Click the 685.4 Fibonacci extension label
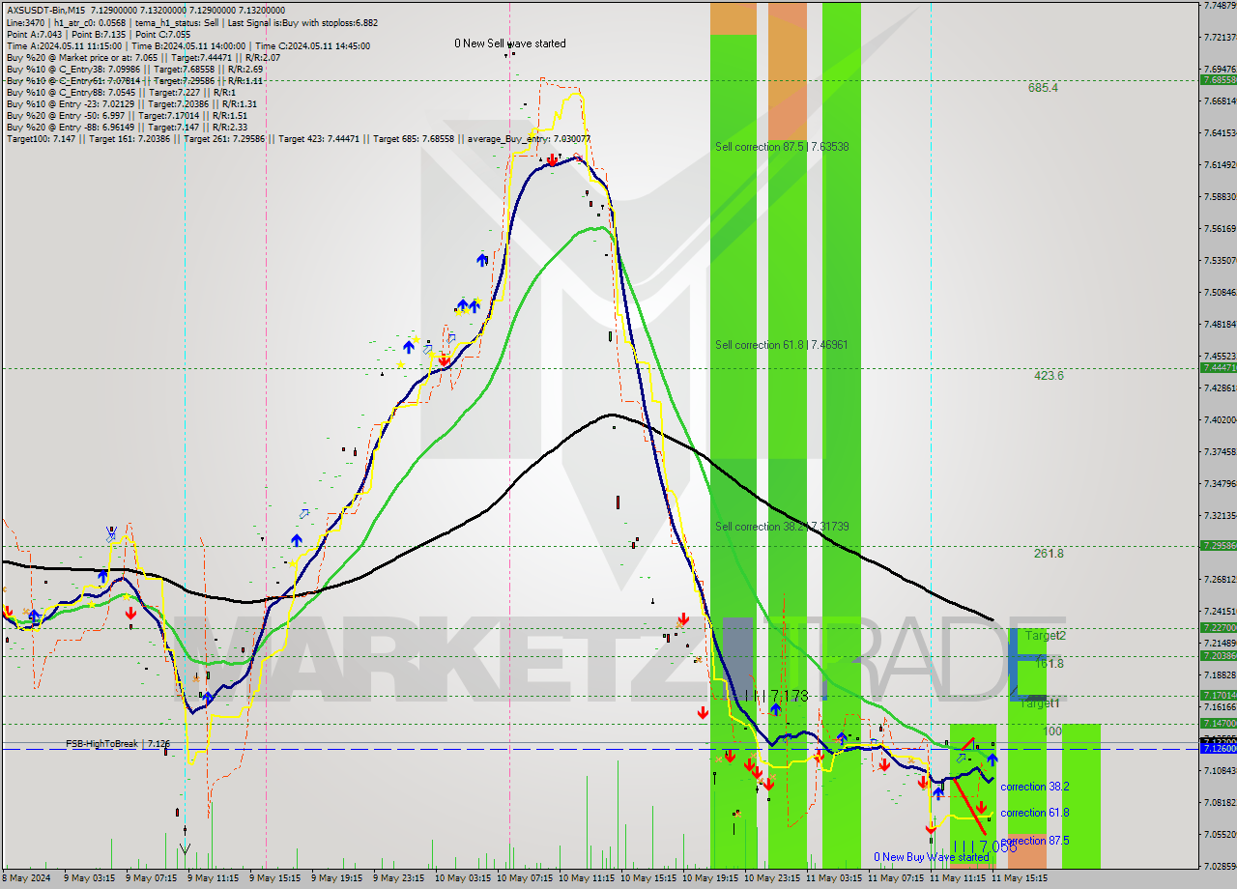The height and width of the screenshot is (889, 1237). tap(1043, 88)
